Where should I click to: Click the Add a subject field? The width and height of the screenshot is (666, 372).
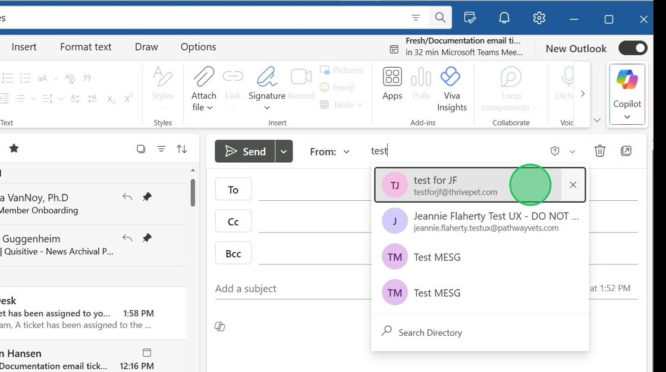(x=291, y=289)
